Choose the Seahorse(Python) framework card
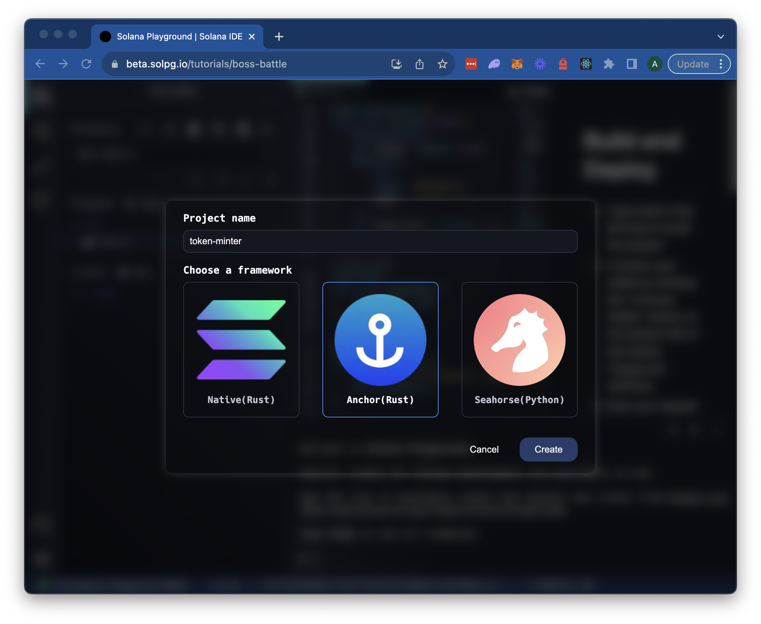 click(x=519, y=349)
